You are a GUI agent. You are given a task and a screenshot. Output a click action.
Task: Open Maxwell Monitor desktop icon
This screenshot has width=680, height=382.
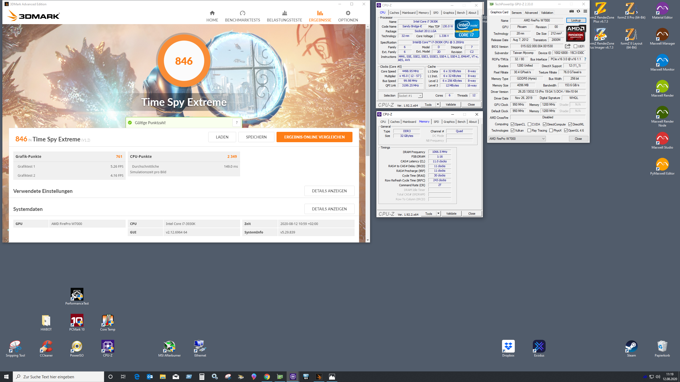[x=662, y=63]
